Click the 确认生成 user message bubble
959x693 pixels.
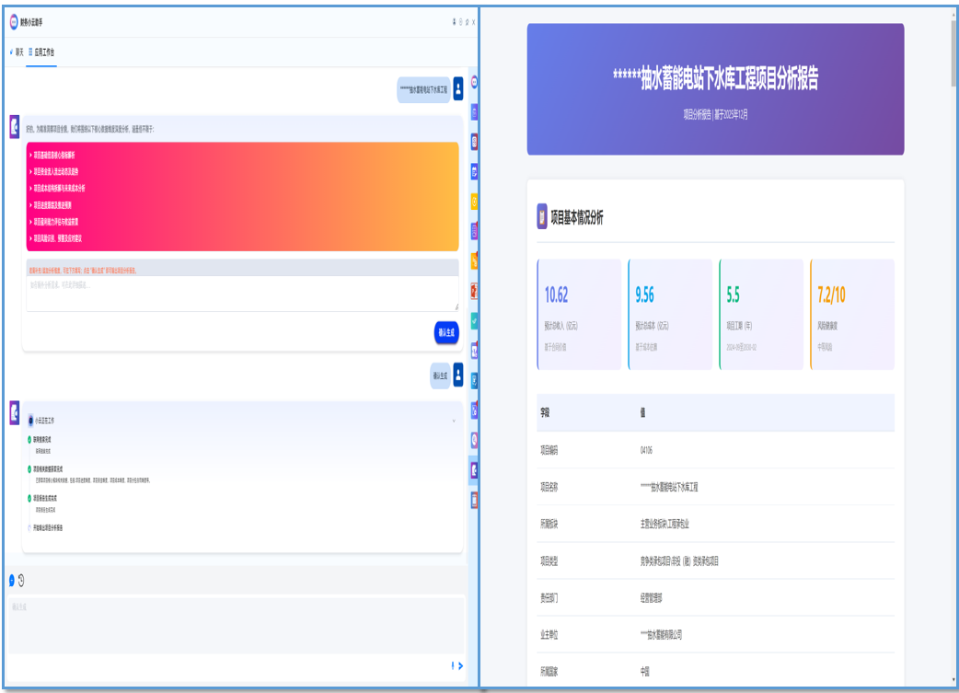click(x=440, y=375)
